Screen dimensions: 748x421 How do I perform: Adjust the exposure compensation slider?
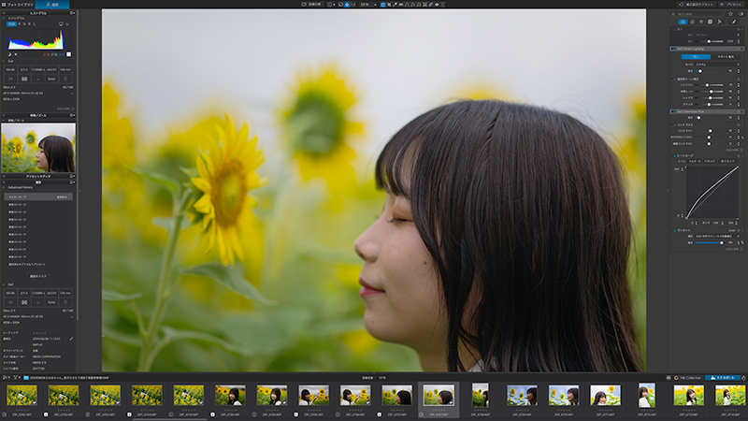click(709, 41)
